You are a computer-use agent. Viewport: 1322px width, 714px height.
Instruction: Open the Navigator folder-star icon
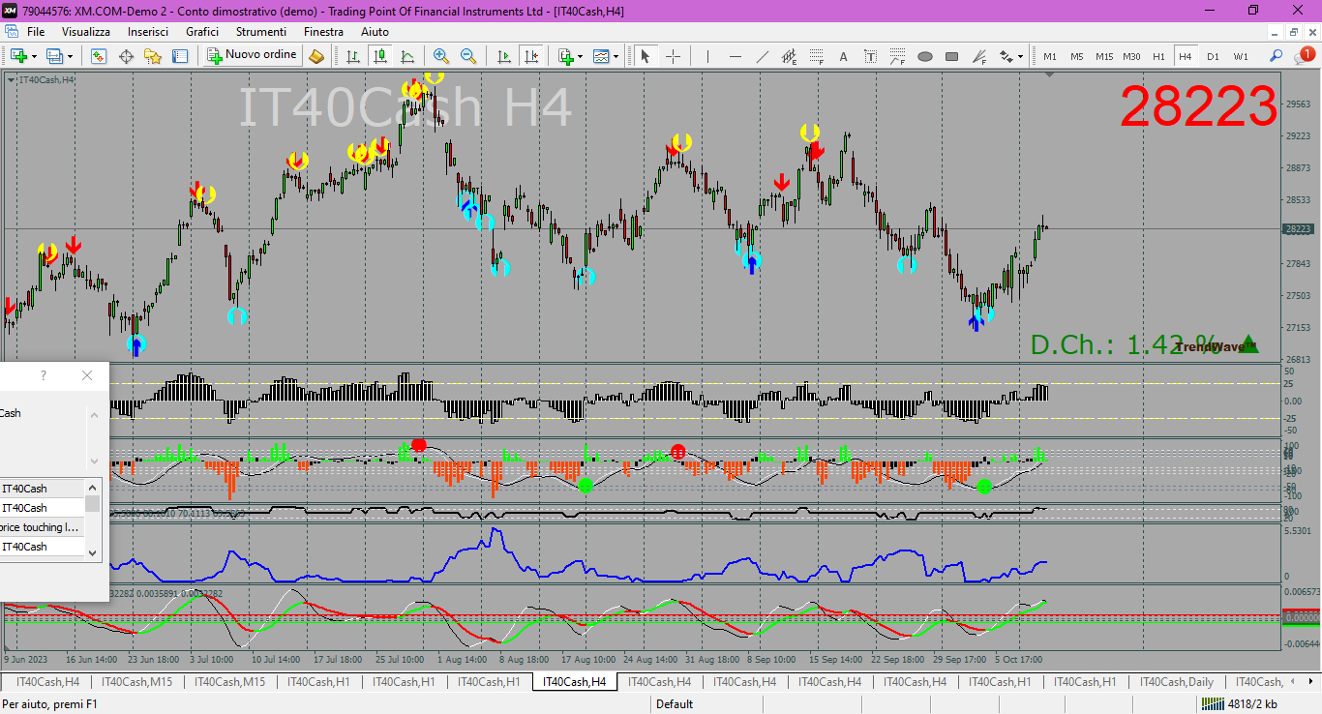(153, 56)
